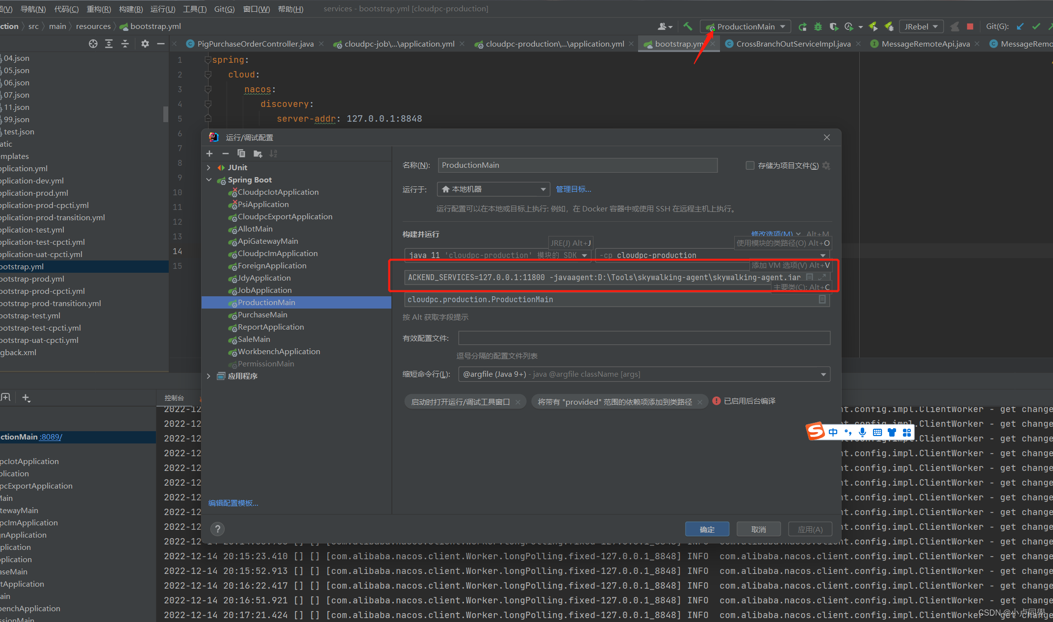Click Copy Configuration icon in dialog toolbar

241,154
